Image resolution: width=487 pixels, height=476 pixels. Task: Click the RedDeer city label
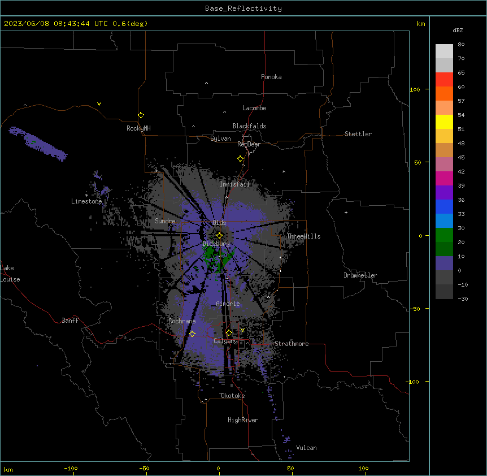click(x=249, y=144)
